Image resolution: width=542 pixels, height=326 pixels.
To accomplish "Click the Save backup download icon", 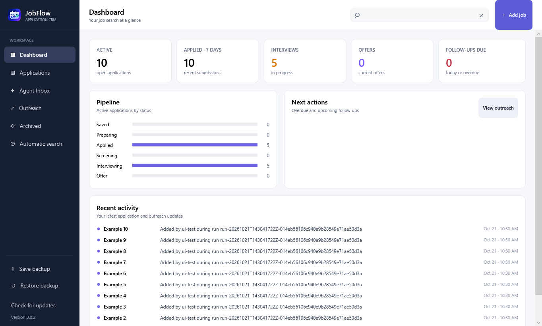I will (13, 269).
